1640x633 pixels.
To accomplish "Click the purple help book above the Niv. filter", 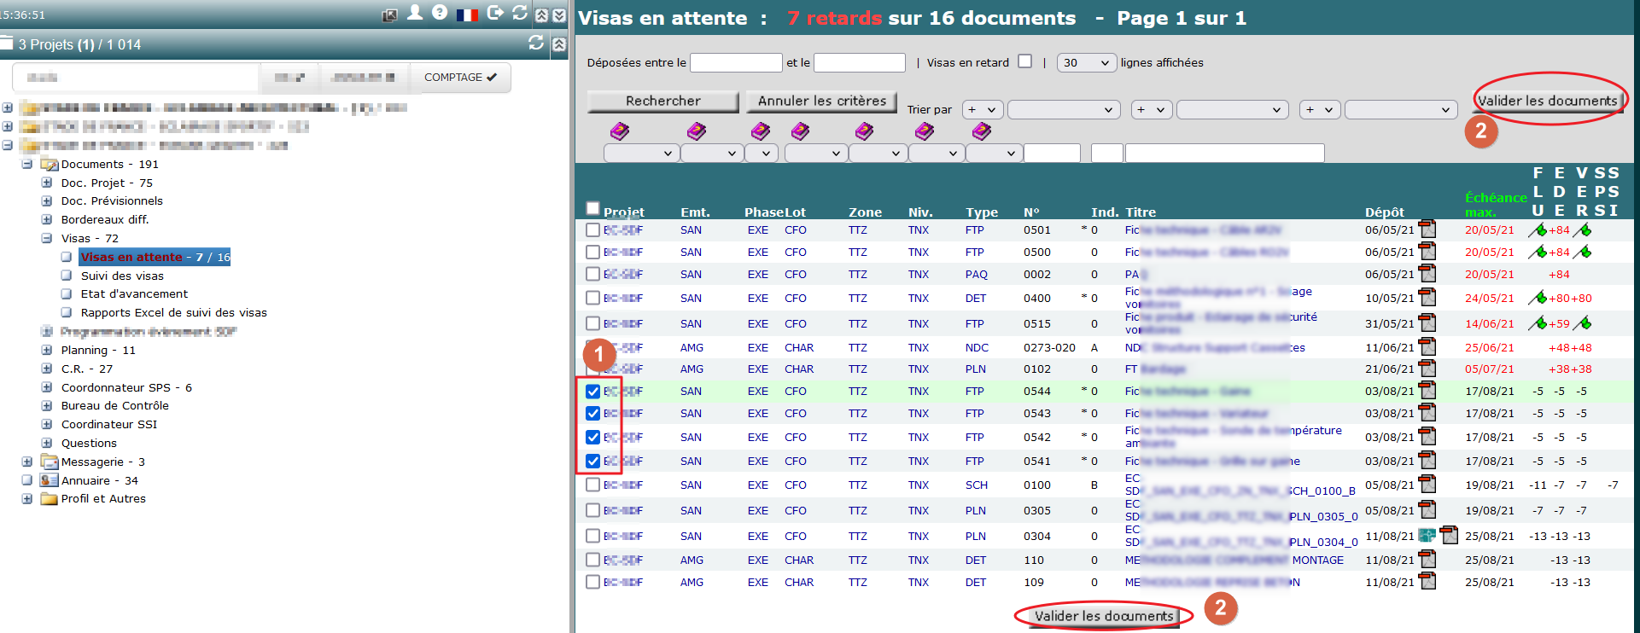I will point(925,131).
